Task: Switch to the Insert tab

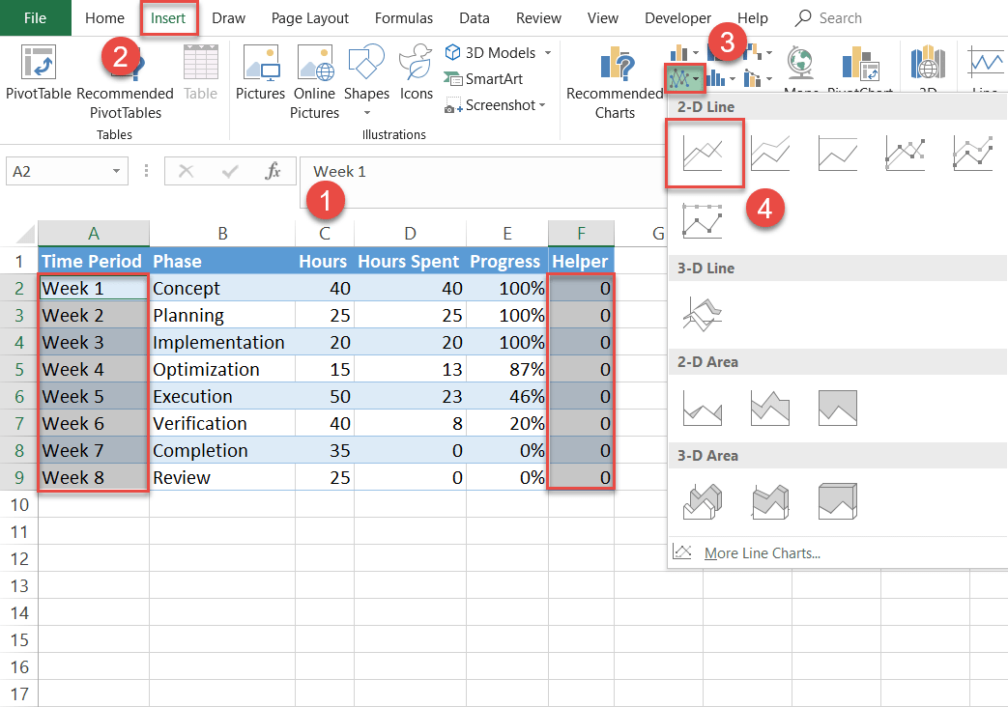Action: tap(168, 18)
